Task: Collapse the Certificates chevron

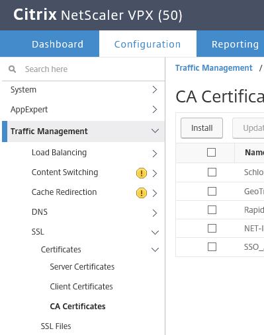Action: 155,250
